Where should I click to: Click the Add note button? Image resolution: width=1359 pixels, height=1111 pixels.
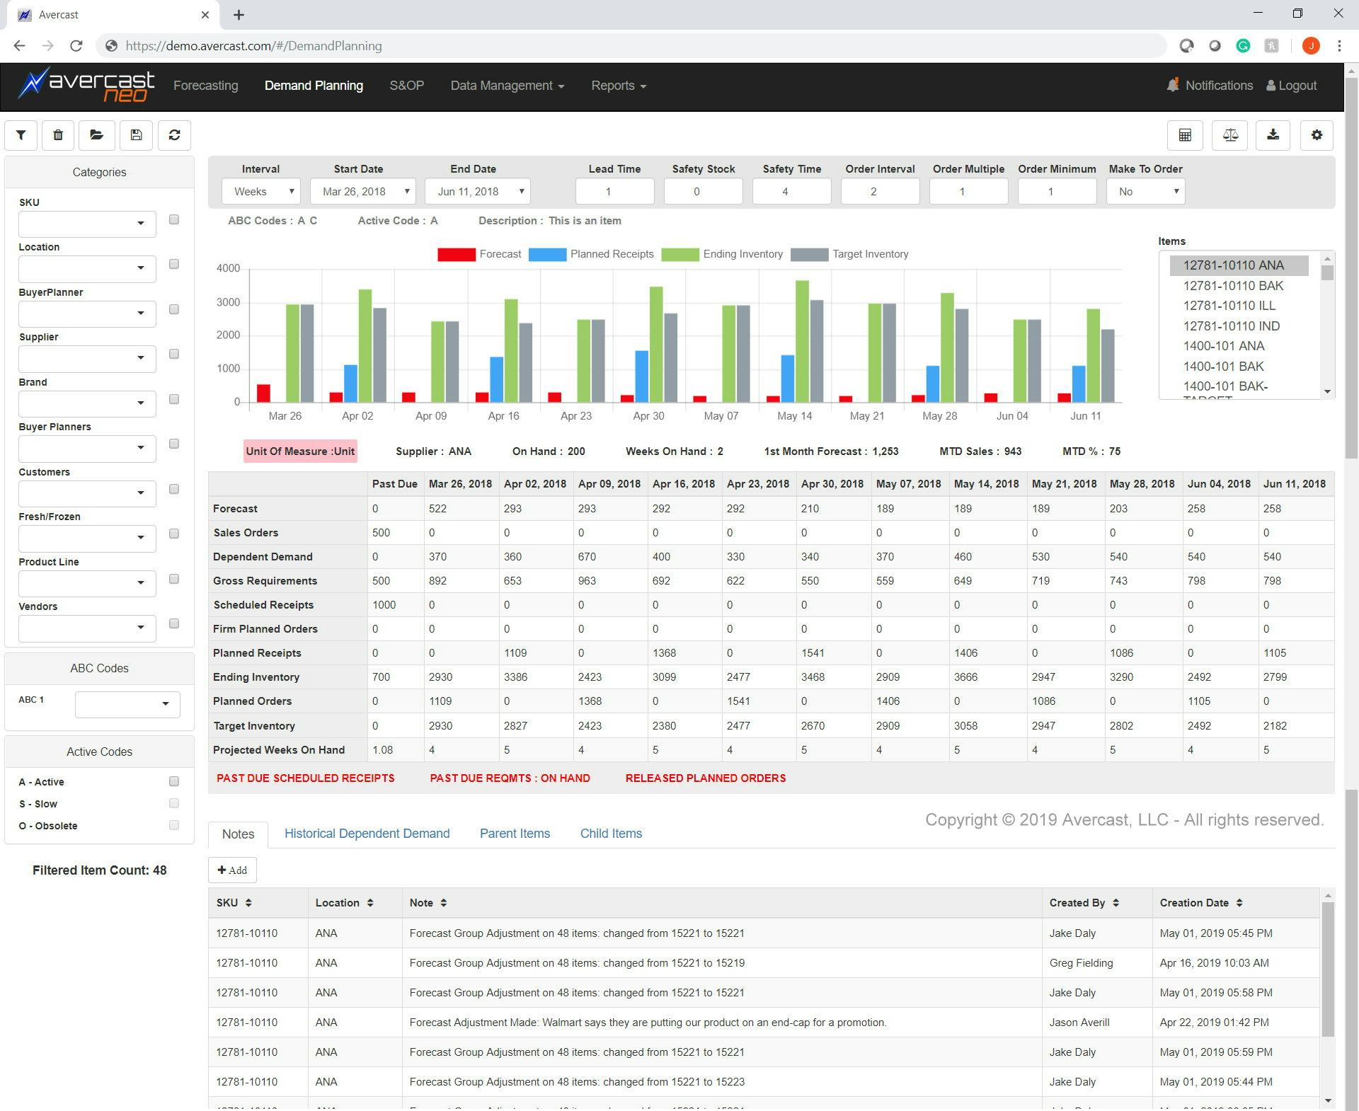pyautogui.click(x=232, y=870)
